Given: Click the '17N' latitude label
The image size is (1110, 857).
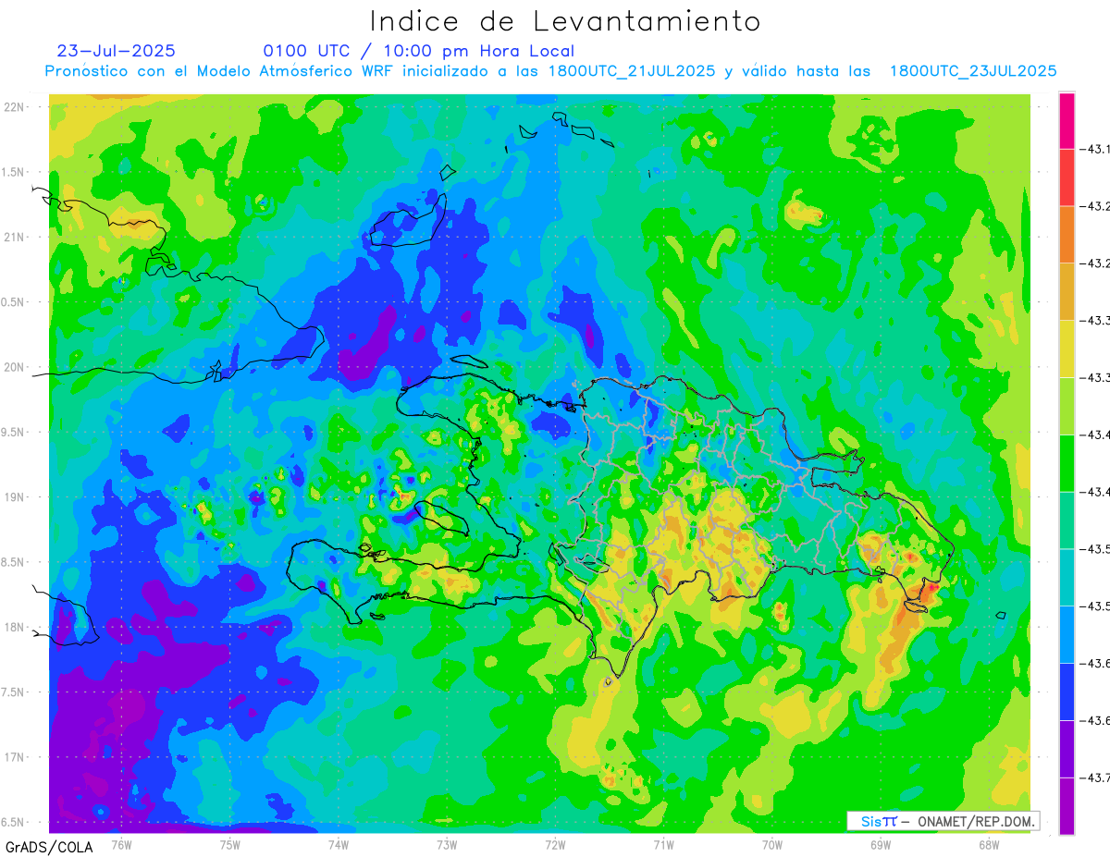Looking at the screenshot, I should point(14,757).
